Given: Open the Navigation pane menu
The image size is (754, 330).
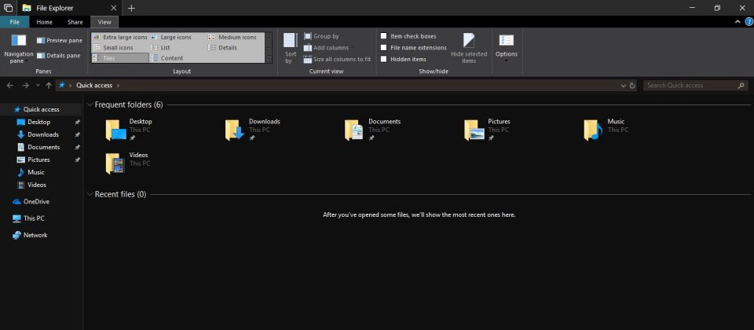Looking at the screenshot, I should 18,49.
